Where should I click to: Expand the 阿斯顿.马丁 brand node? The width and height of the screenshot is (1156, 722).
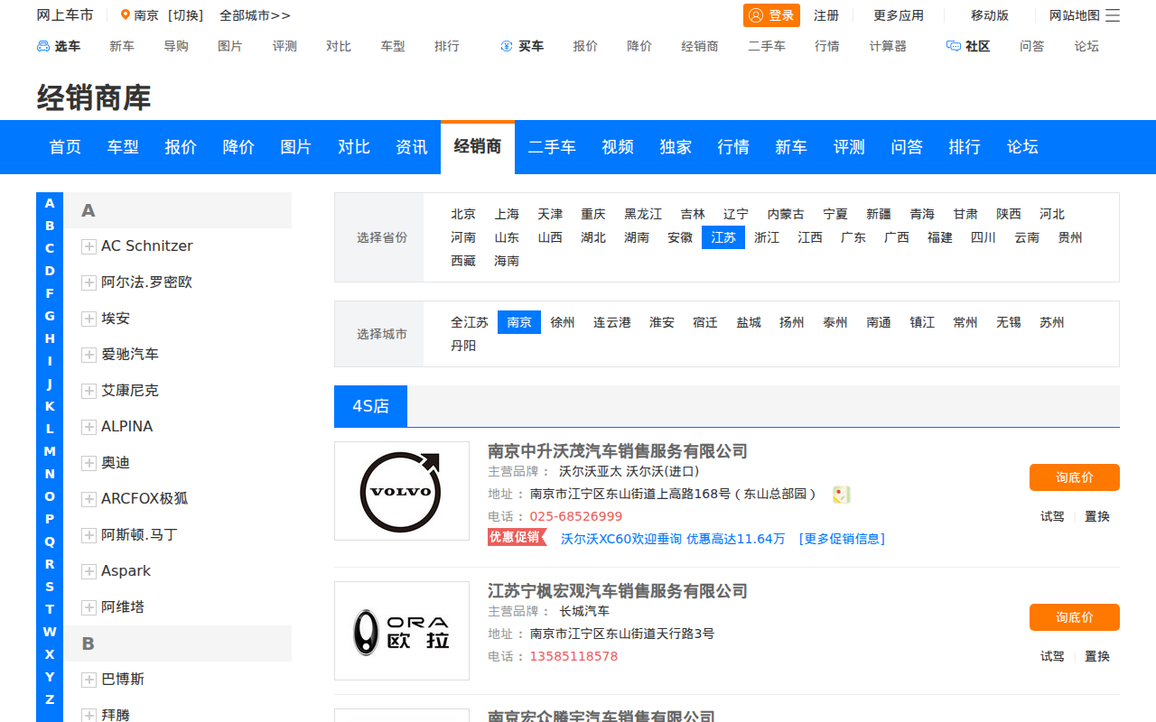coord(89,535)
